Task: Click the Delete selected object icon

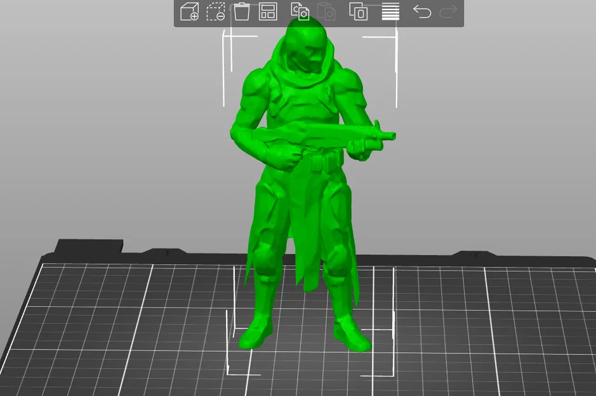Action: coord(216,12)
